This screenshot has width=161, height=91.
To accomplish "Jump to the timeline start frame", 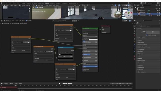I will 63,83.
